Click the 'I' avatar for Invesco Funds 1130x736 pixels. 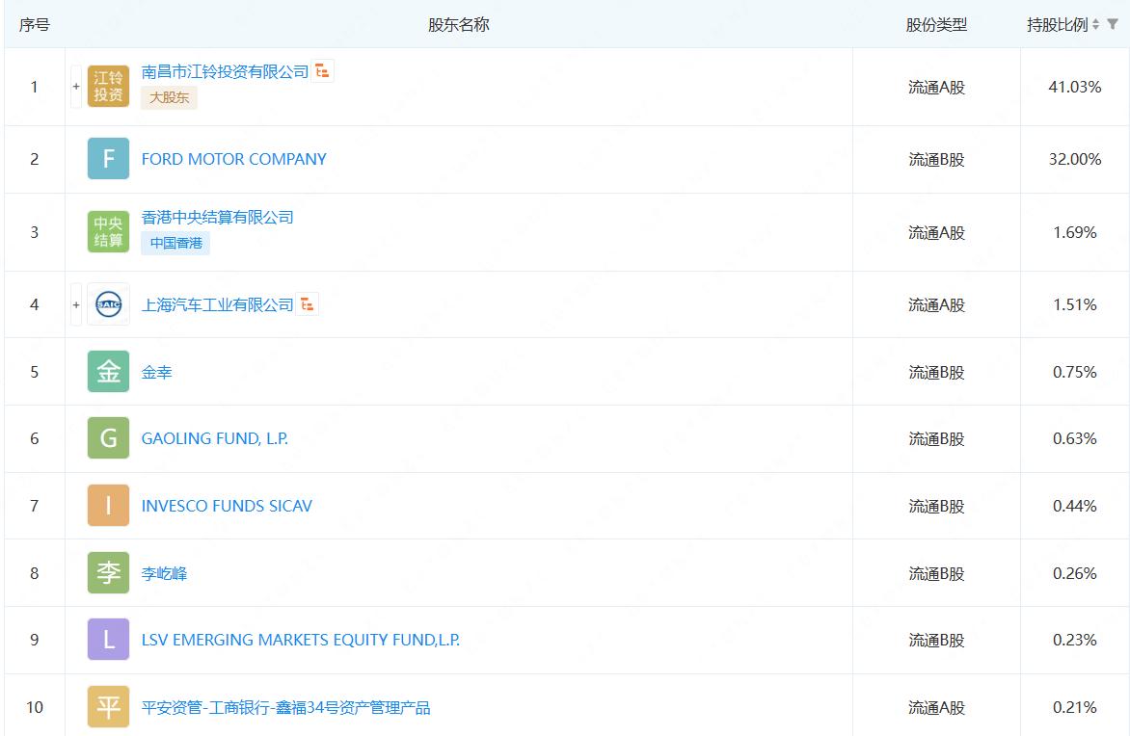[x=108, y=506]
